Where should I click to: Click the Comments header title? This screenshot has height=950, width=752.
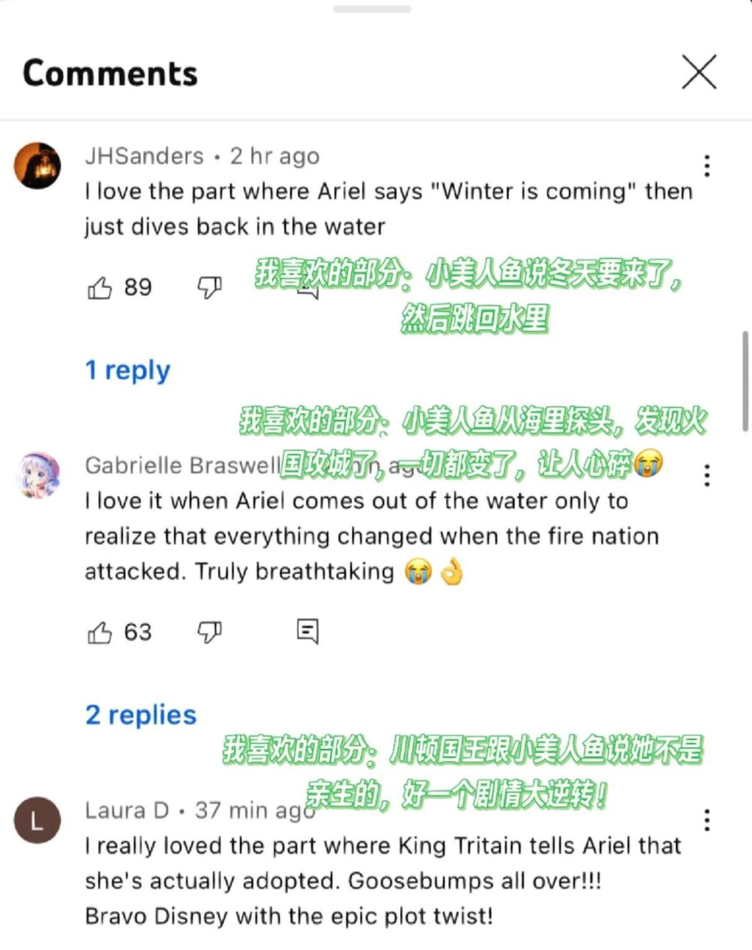(110, 73)
